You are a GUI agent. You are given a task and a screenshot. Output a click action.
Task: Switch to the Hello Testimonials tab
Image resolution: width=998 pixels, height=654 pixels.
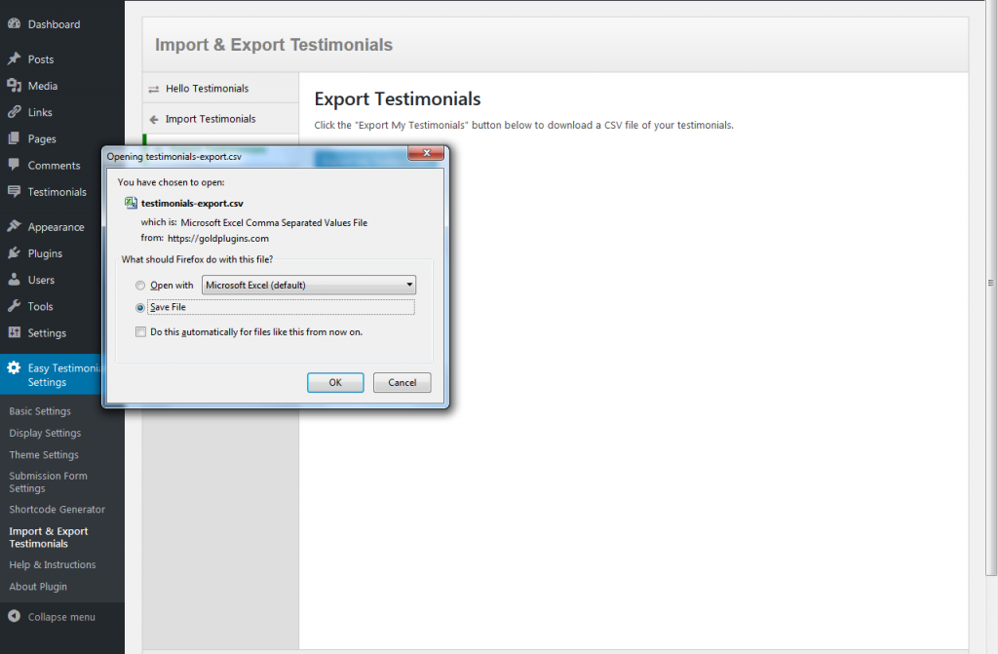tap(207, 89)
